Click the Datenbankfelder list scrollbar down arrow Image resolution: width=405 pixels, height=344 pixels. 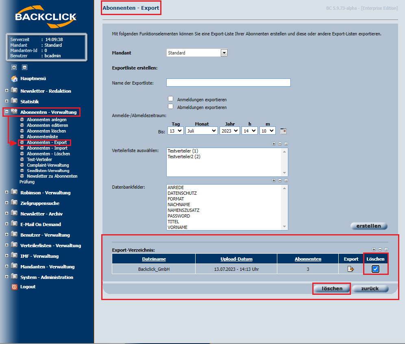click(284, 226)
